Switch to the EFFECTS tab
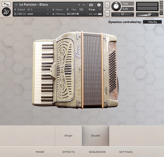 [69, 152]
